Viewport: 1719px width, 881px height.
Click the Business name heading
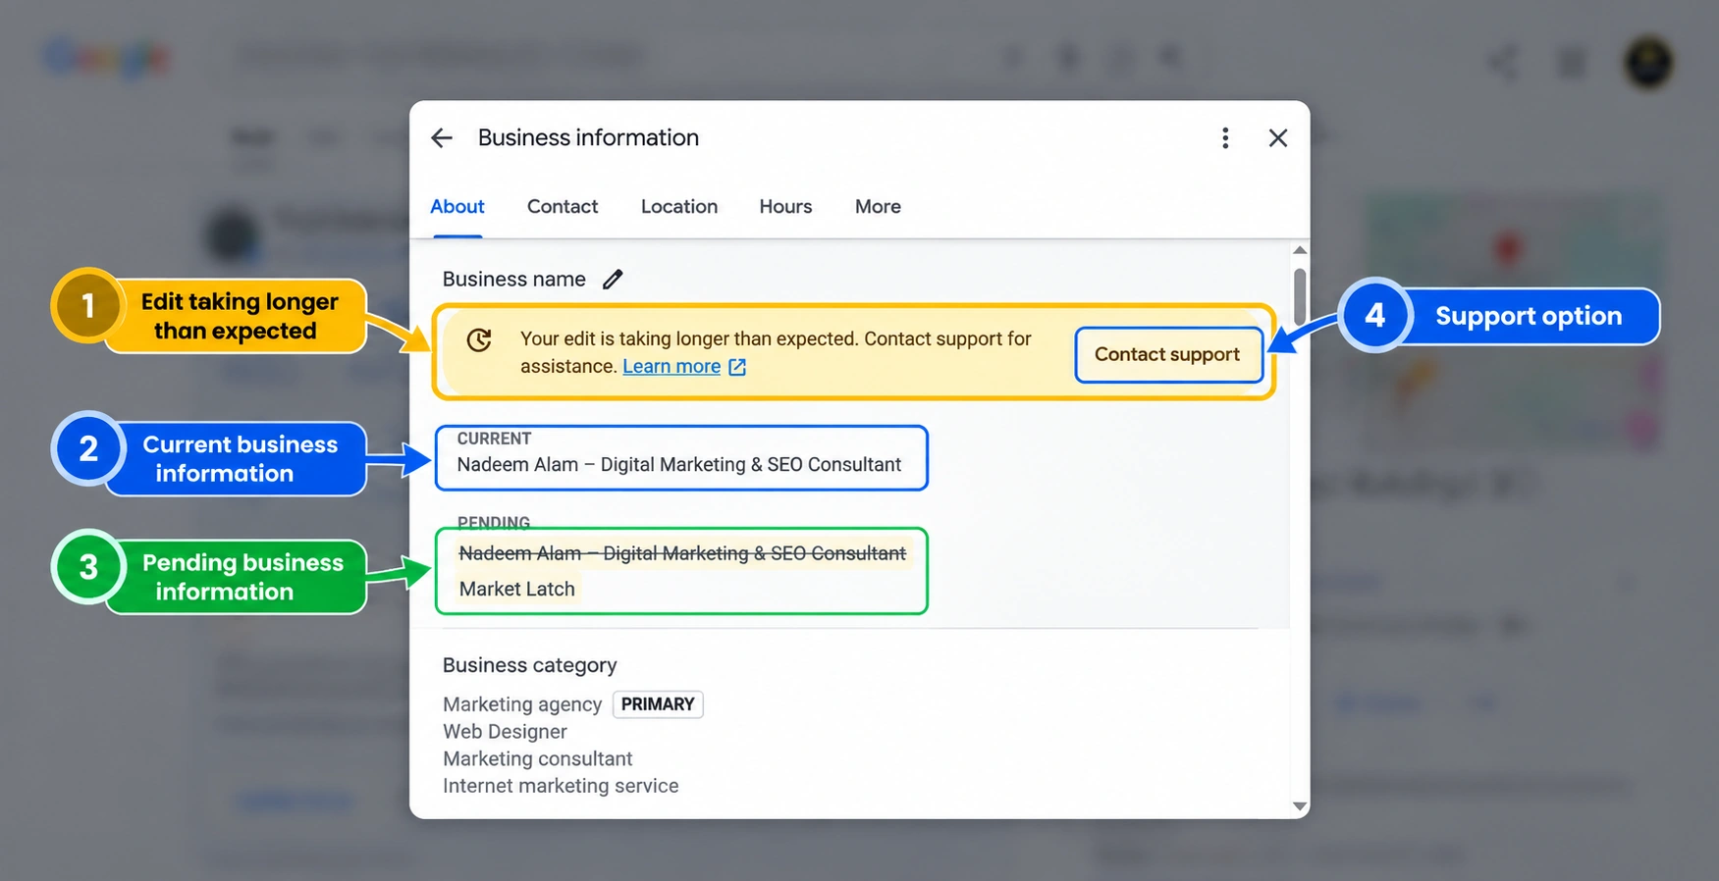pos(513,280)
